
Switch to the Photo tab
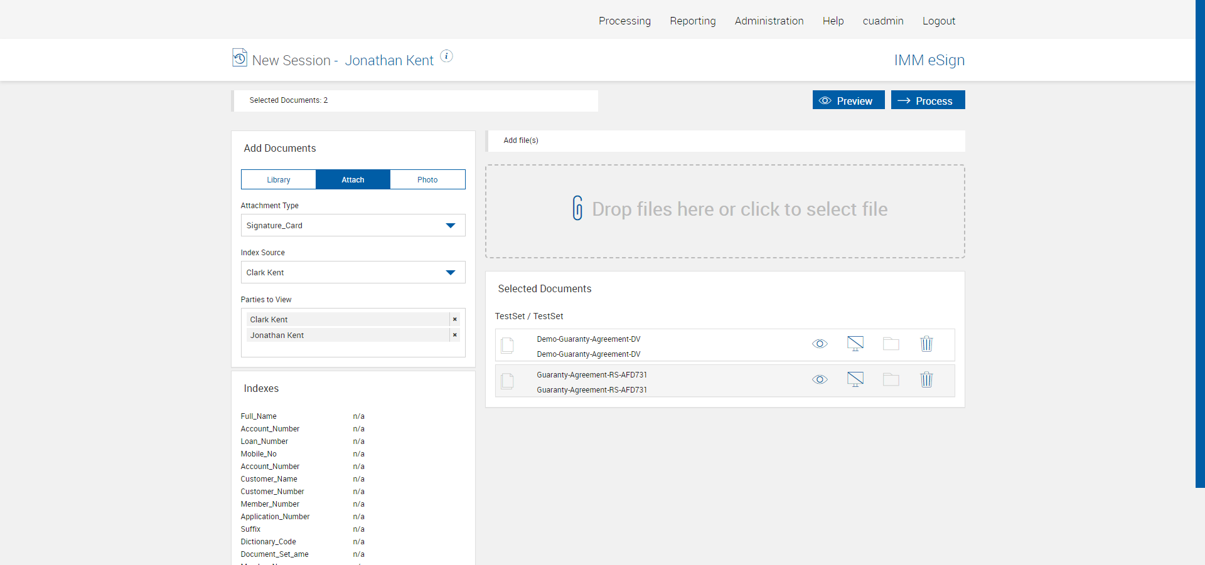[427, 179]
